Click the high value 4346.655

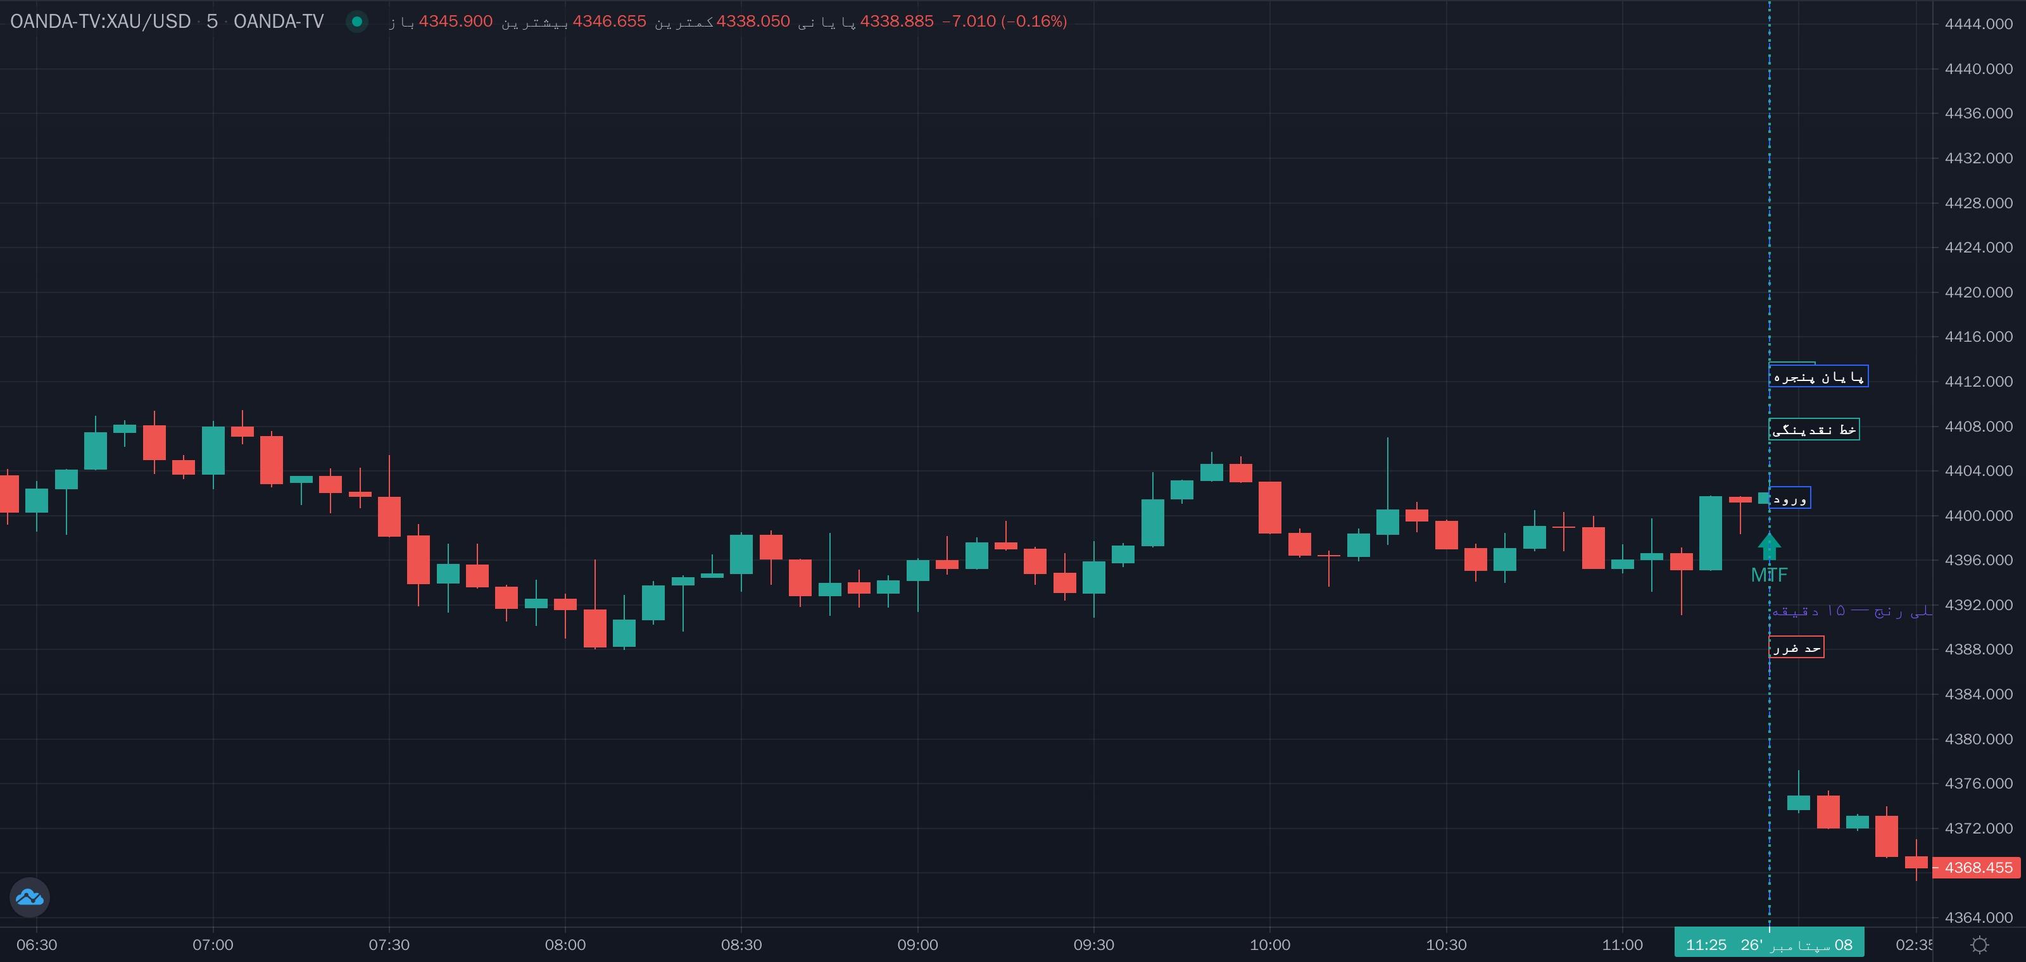[610, 22]
